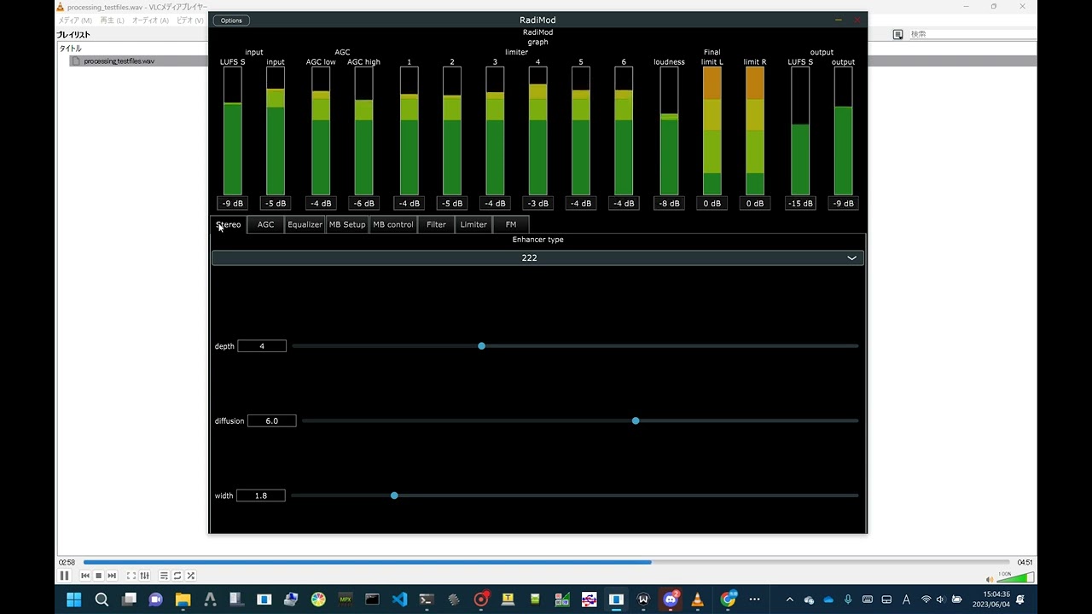Click the VLC playback seek bar

coord(546,562)
